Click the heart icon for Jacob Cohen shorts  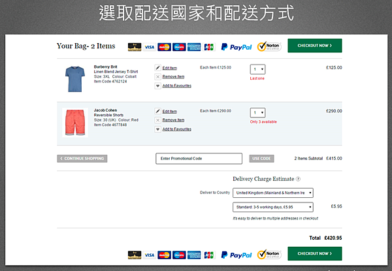point(157,129)
